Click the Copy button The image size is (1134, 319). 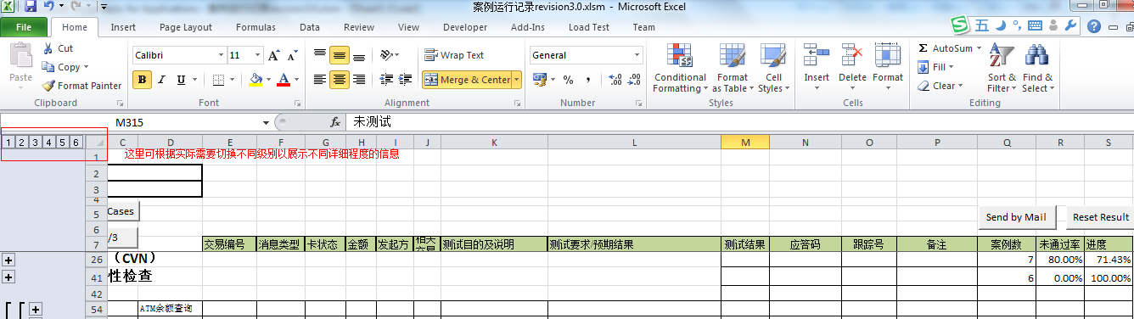[66, 67]
